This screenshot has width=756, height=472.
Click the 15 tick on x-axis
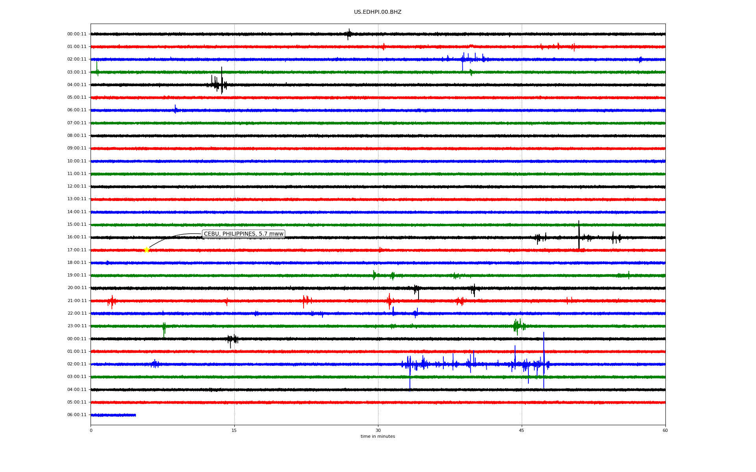click(x=234, y=430)
